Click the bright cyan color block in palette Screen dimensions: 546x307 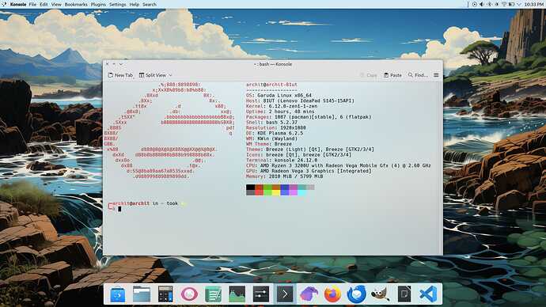(302, 192)
